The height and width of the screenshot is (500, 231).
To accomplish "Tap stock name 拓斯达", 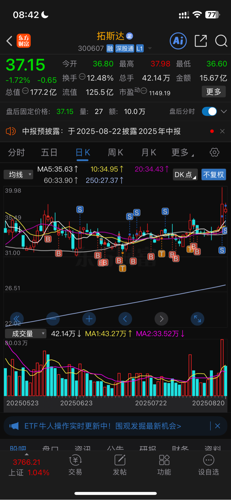I will coord(110,36).
